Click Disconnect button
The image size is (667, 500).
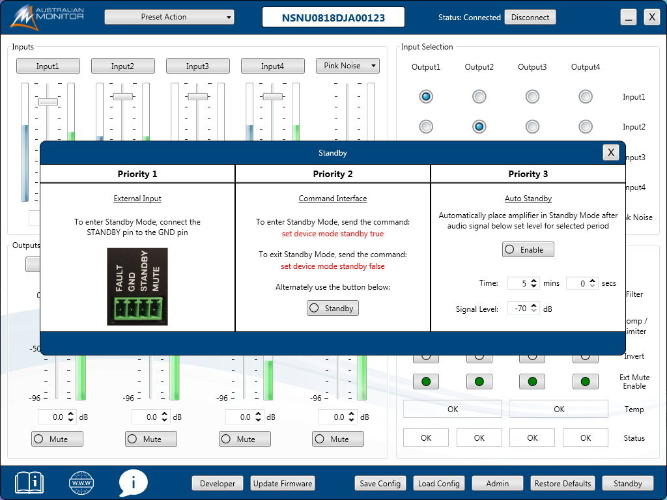[530, 18]
